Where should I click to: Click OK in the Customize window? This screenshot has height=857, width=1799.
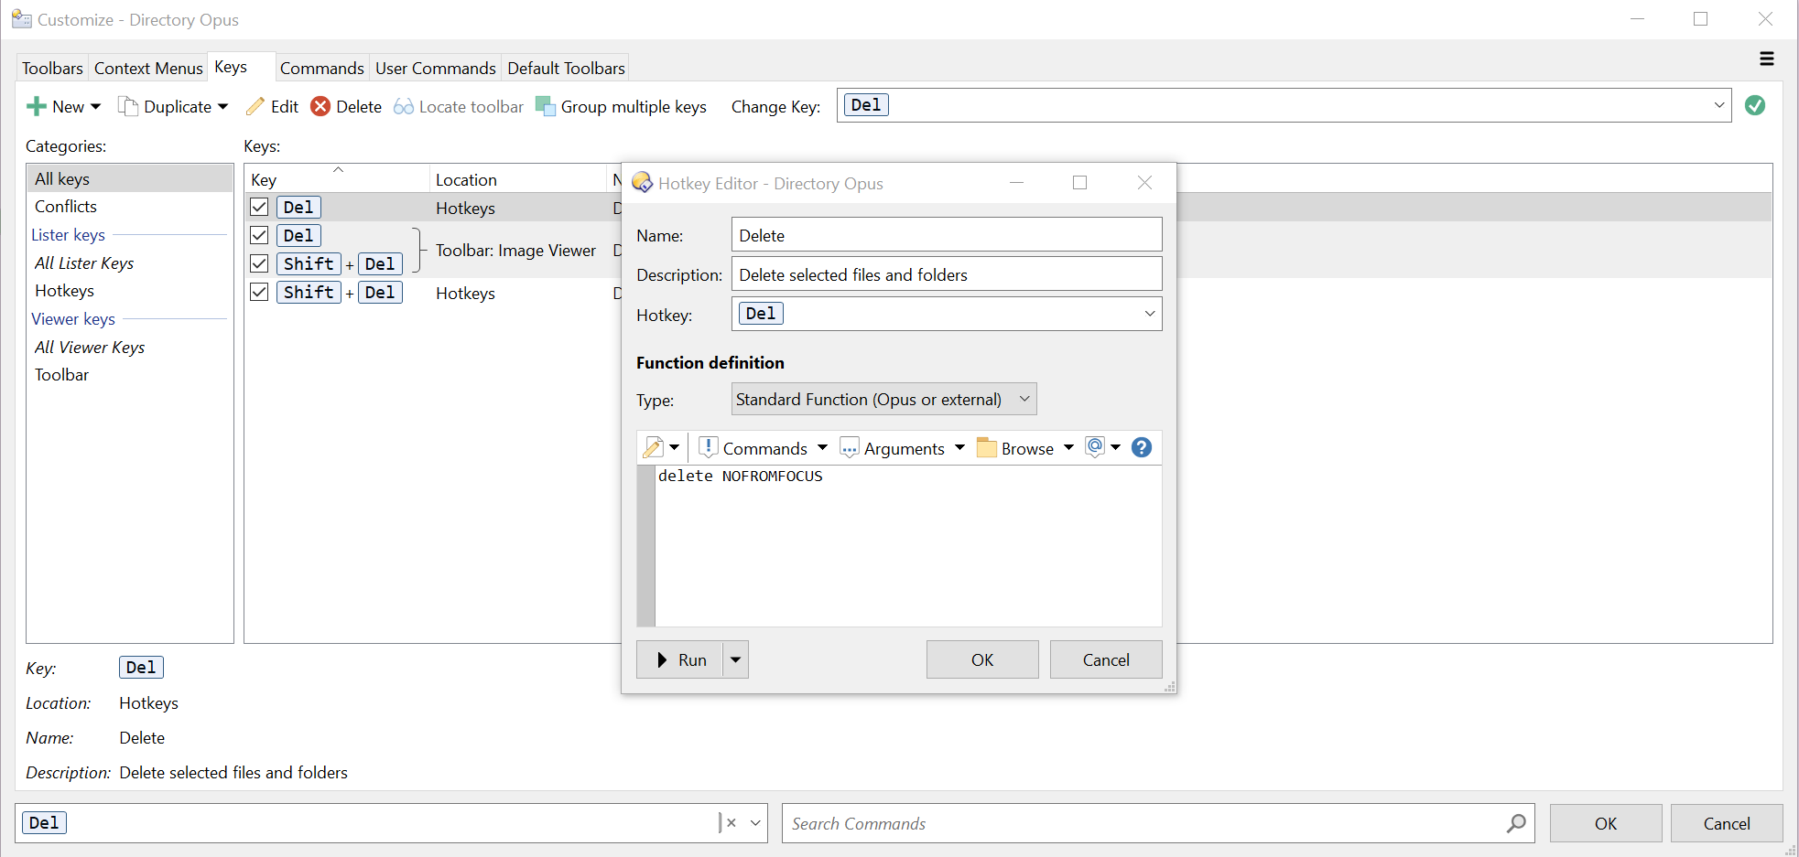1606,823
